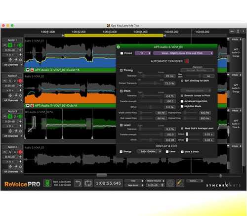Click the lock icon on the Dub process bar
This screenshot has width=247, height=216.
click(x=32, y=105)
